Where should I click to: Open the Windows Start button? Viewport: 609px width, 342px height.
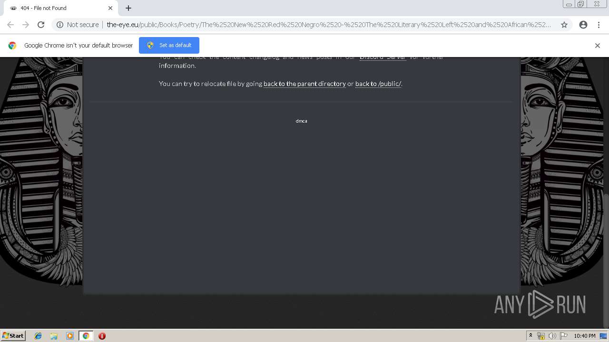13,335
